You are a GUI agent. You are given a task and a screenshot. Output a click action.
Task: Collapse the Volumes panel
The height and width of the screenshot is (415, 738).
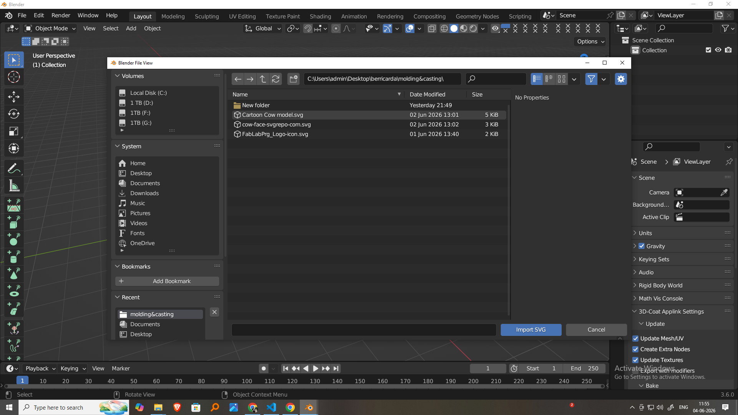[x=118, y=76]
